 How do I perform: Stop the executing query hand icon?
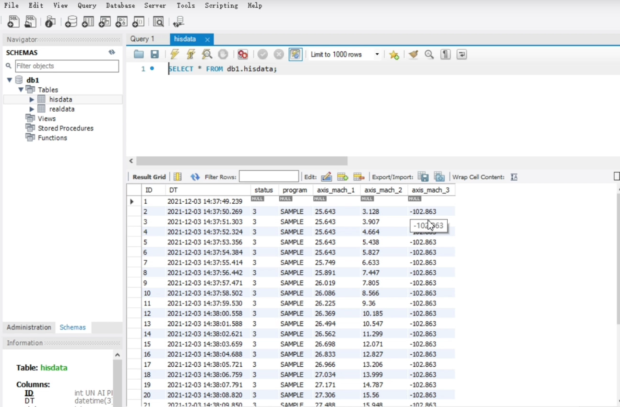pyautogui.click(x=223, y=55)
